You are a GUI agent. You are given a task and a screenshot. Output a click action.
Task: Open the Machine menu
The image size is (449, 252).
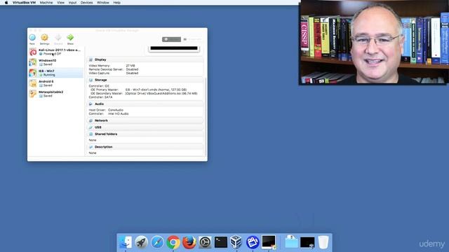click(x=46, y=3)
